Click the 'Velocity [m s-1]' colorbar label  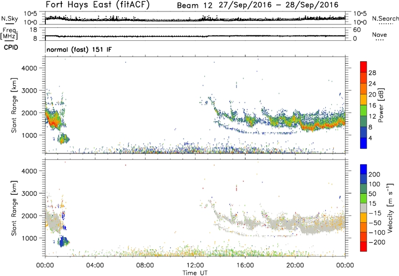391,208
